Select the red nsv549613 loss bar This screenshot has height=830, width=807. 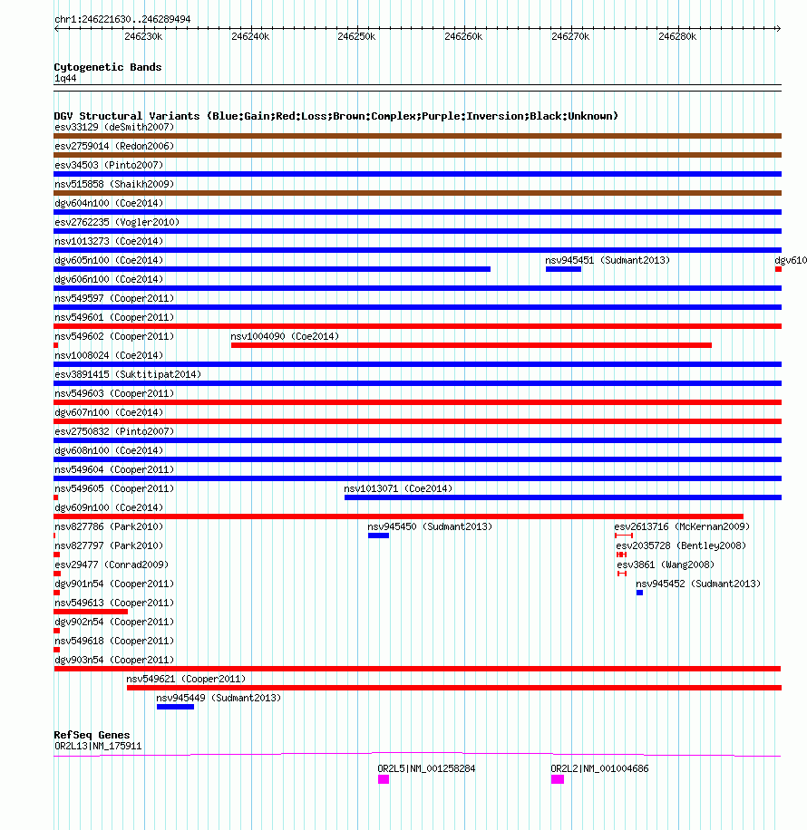pyautogui.click(x=91, y=612)
